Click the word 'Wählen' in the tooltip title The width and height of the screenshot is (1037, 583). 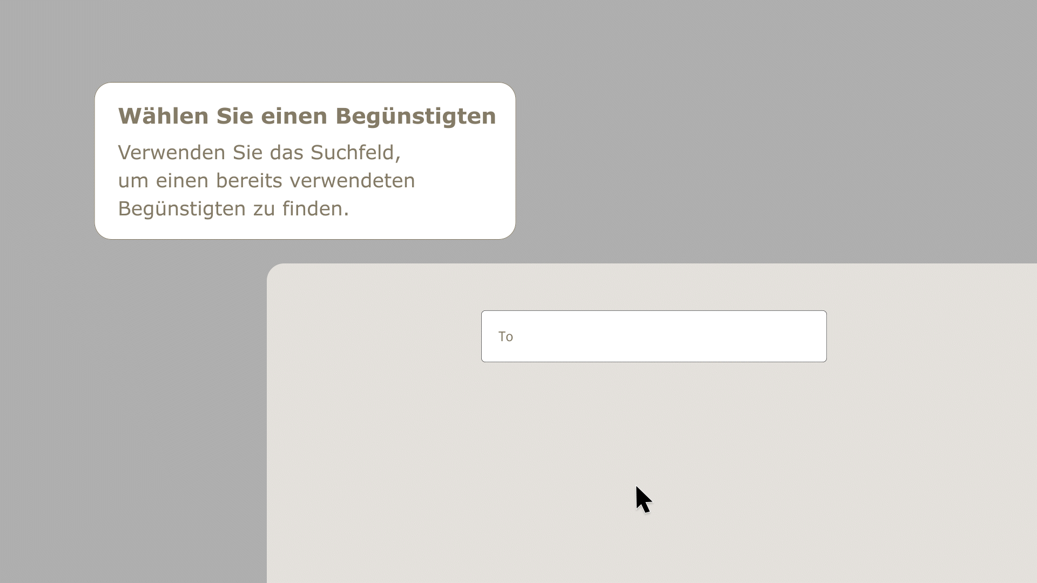click(163, 116)
